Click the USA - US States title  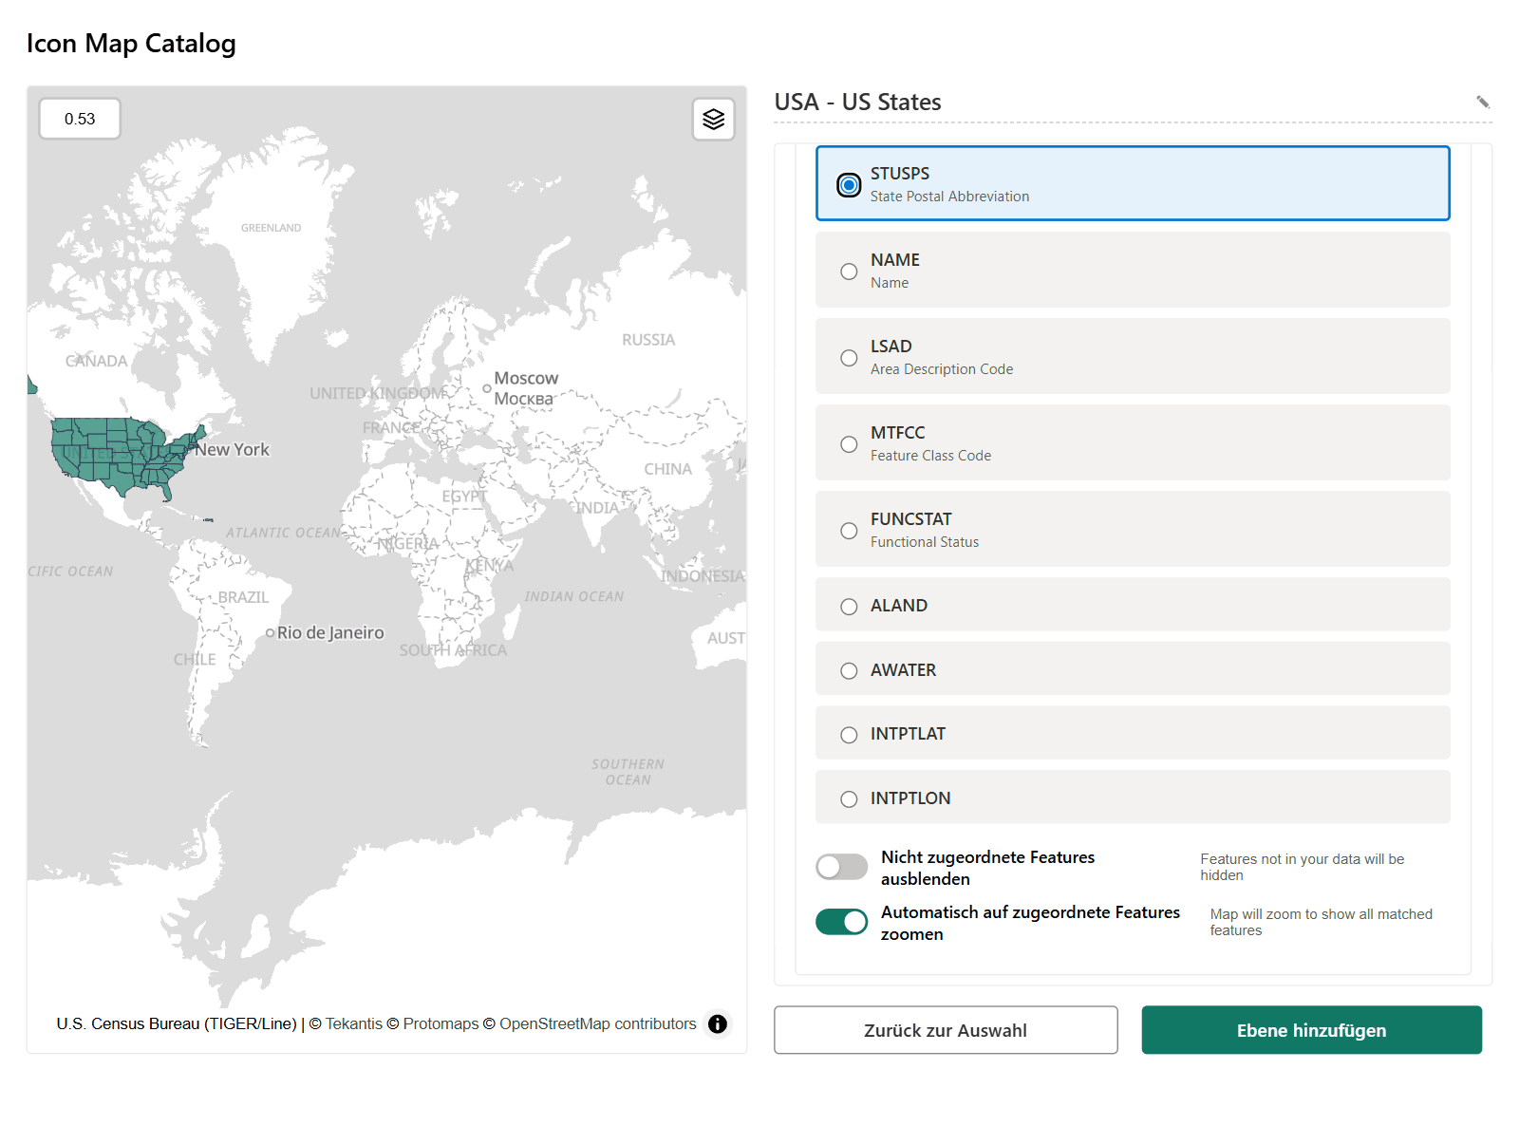pos(857,102)
